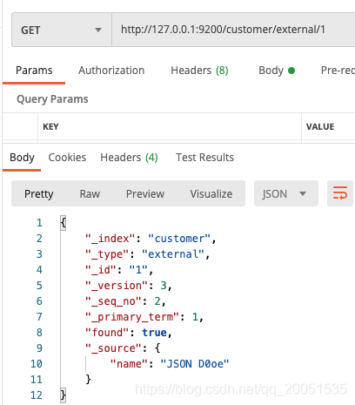Select the request Body tab

coord(271,71)
